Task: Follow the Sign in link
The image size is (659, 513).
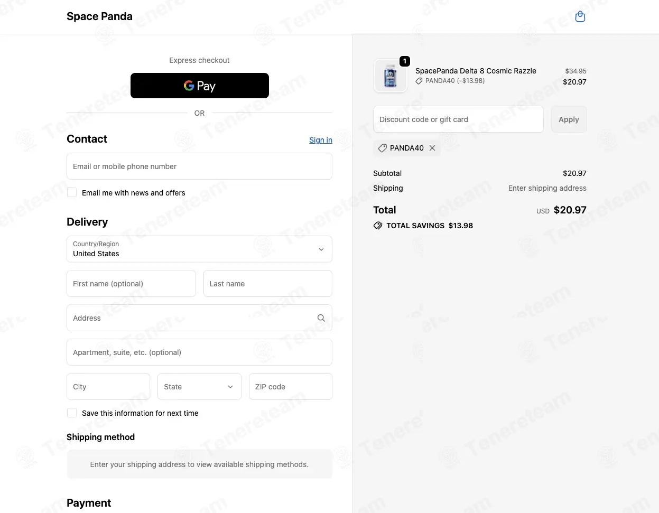Action: click(321, 140)
